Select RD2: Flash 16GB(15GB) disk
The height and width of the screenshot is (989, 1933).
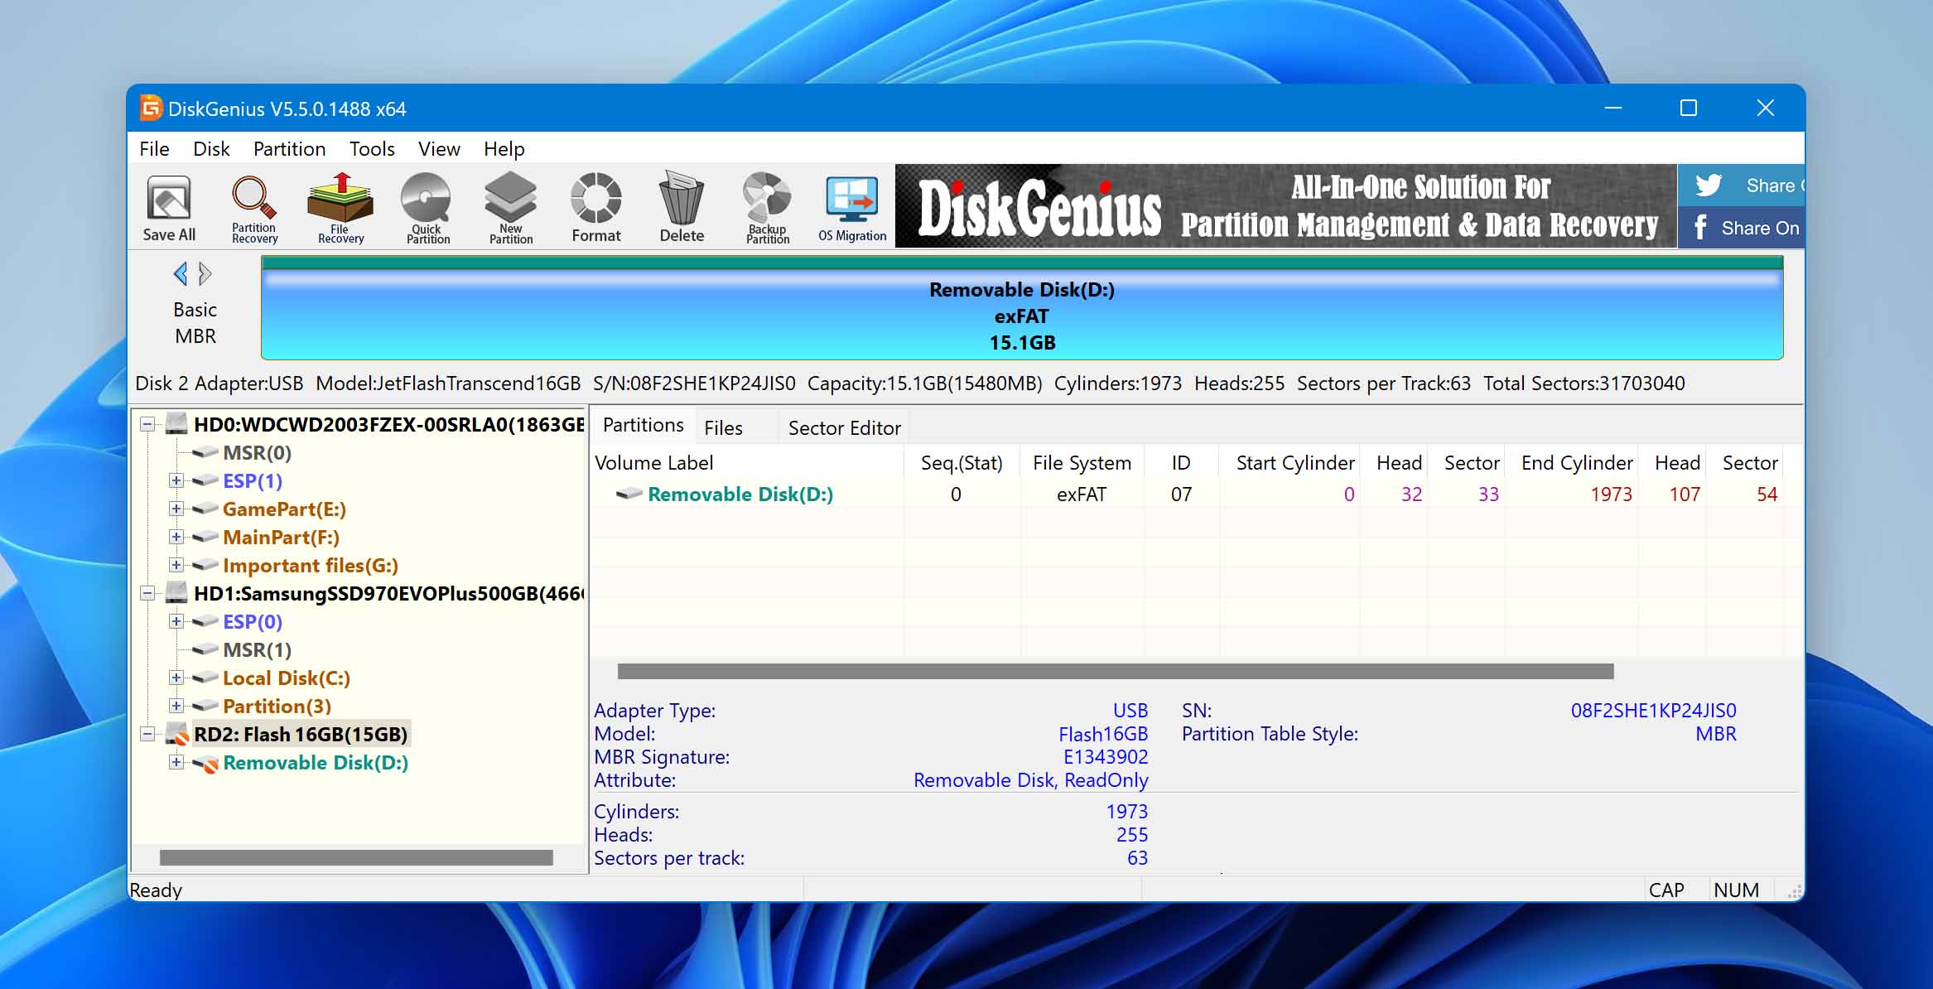tap(301, 734)
